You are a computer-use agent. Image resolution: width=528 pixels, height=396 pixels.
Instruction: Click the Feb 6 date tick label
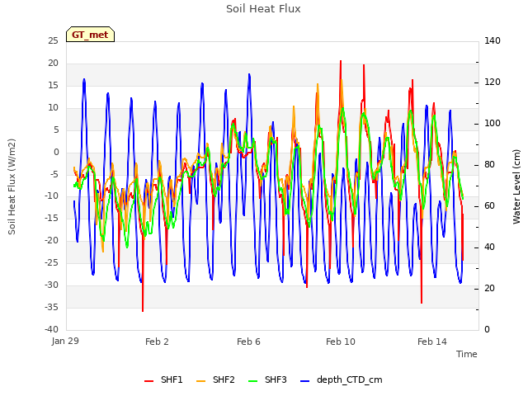[x=248, y=342]
